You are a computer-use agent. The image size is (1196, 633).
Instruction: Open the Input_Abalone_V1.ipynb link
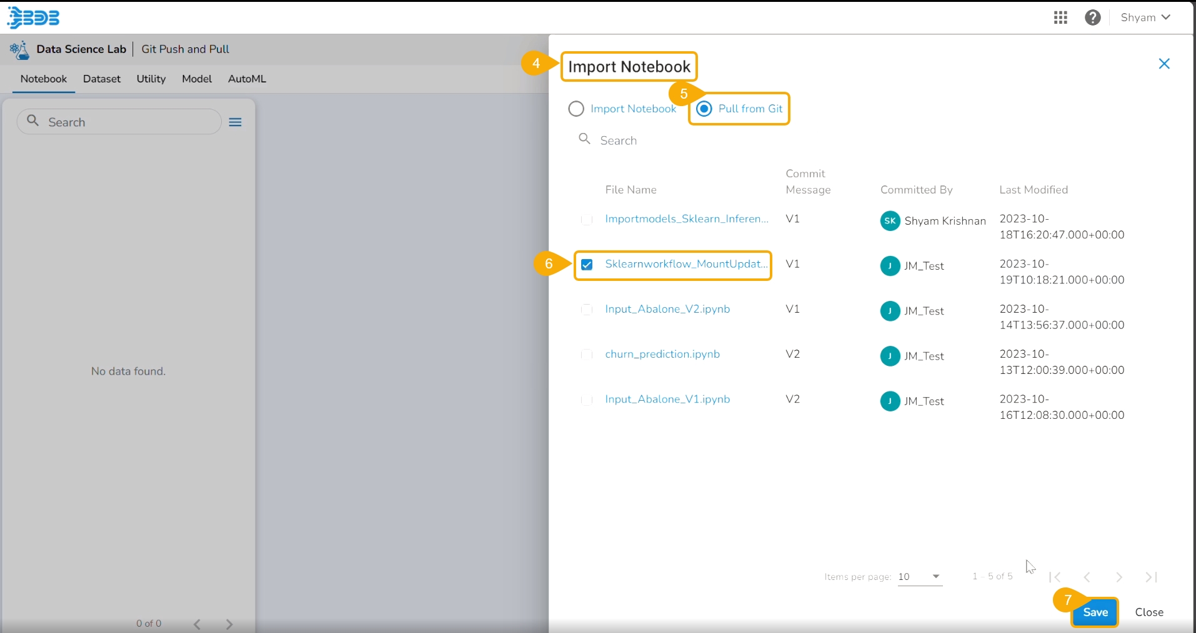(x=667, y=399)
